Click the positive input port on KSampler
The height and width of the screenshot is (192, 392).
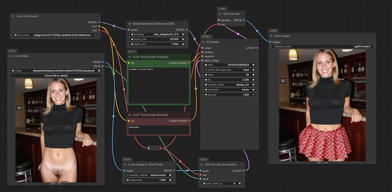coord(202,52)
